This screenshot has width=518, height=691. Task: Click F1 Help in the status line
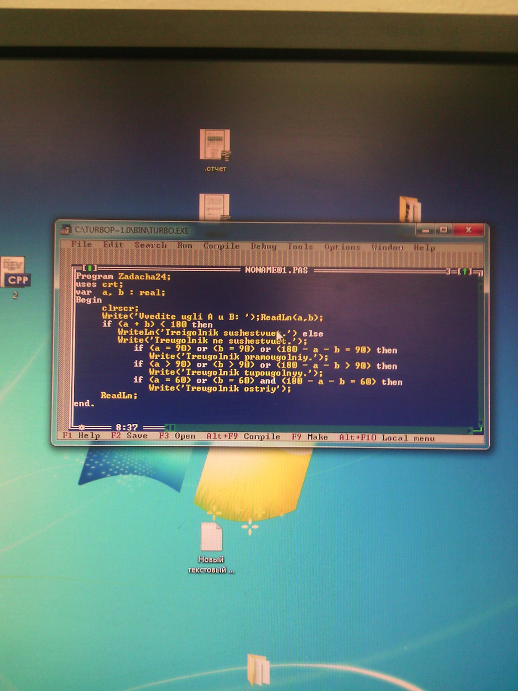point(81,435)
